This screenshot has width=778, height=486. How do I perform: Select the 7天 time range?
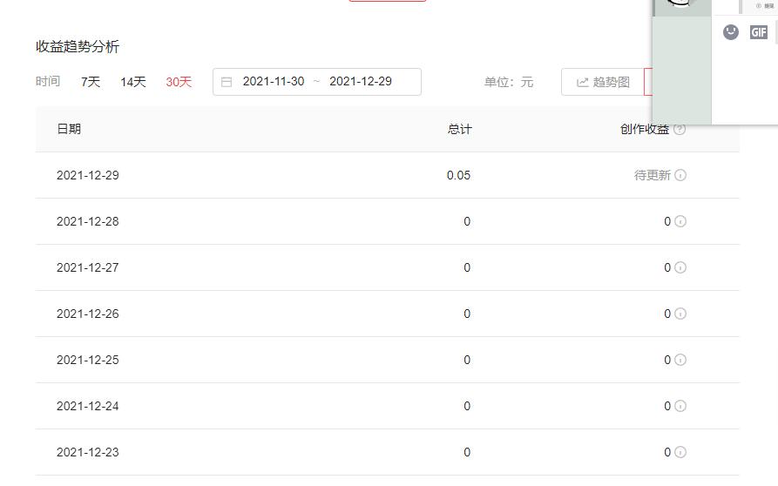91,82
